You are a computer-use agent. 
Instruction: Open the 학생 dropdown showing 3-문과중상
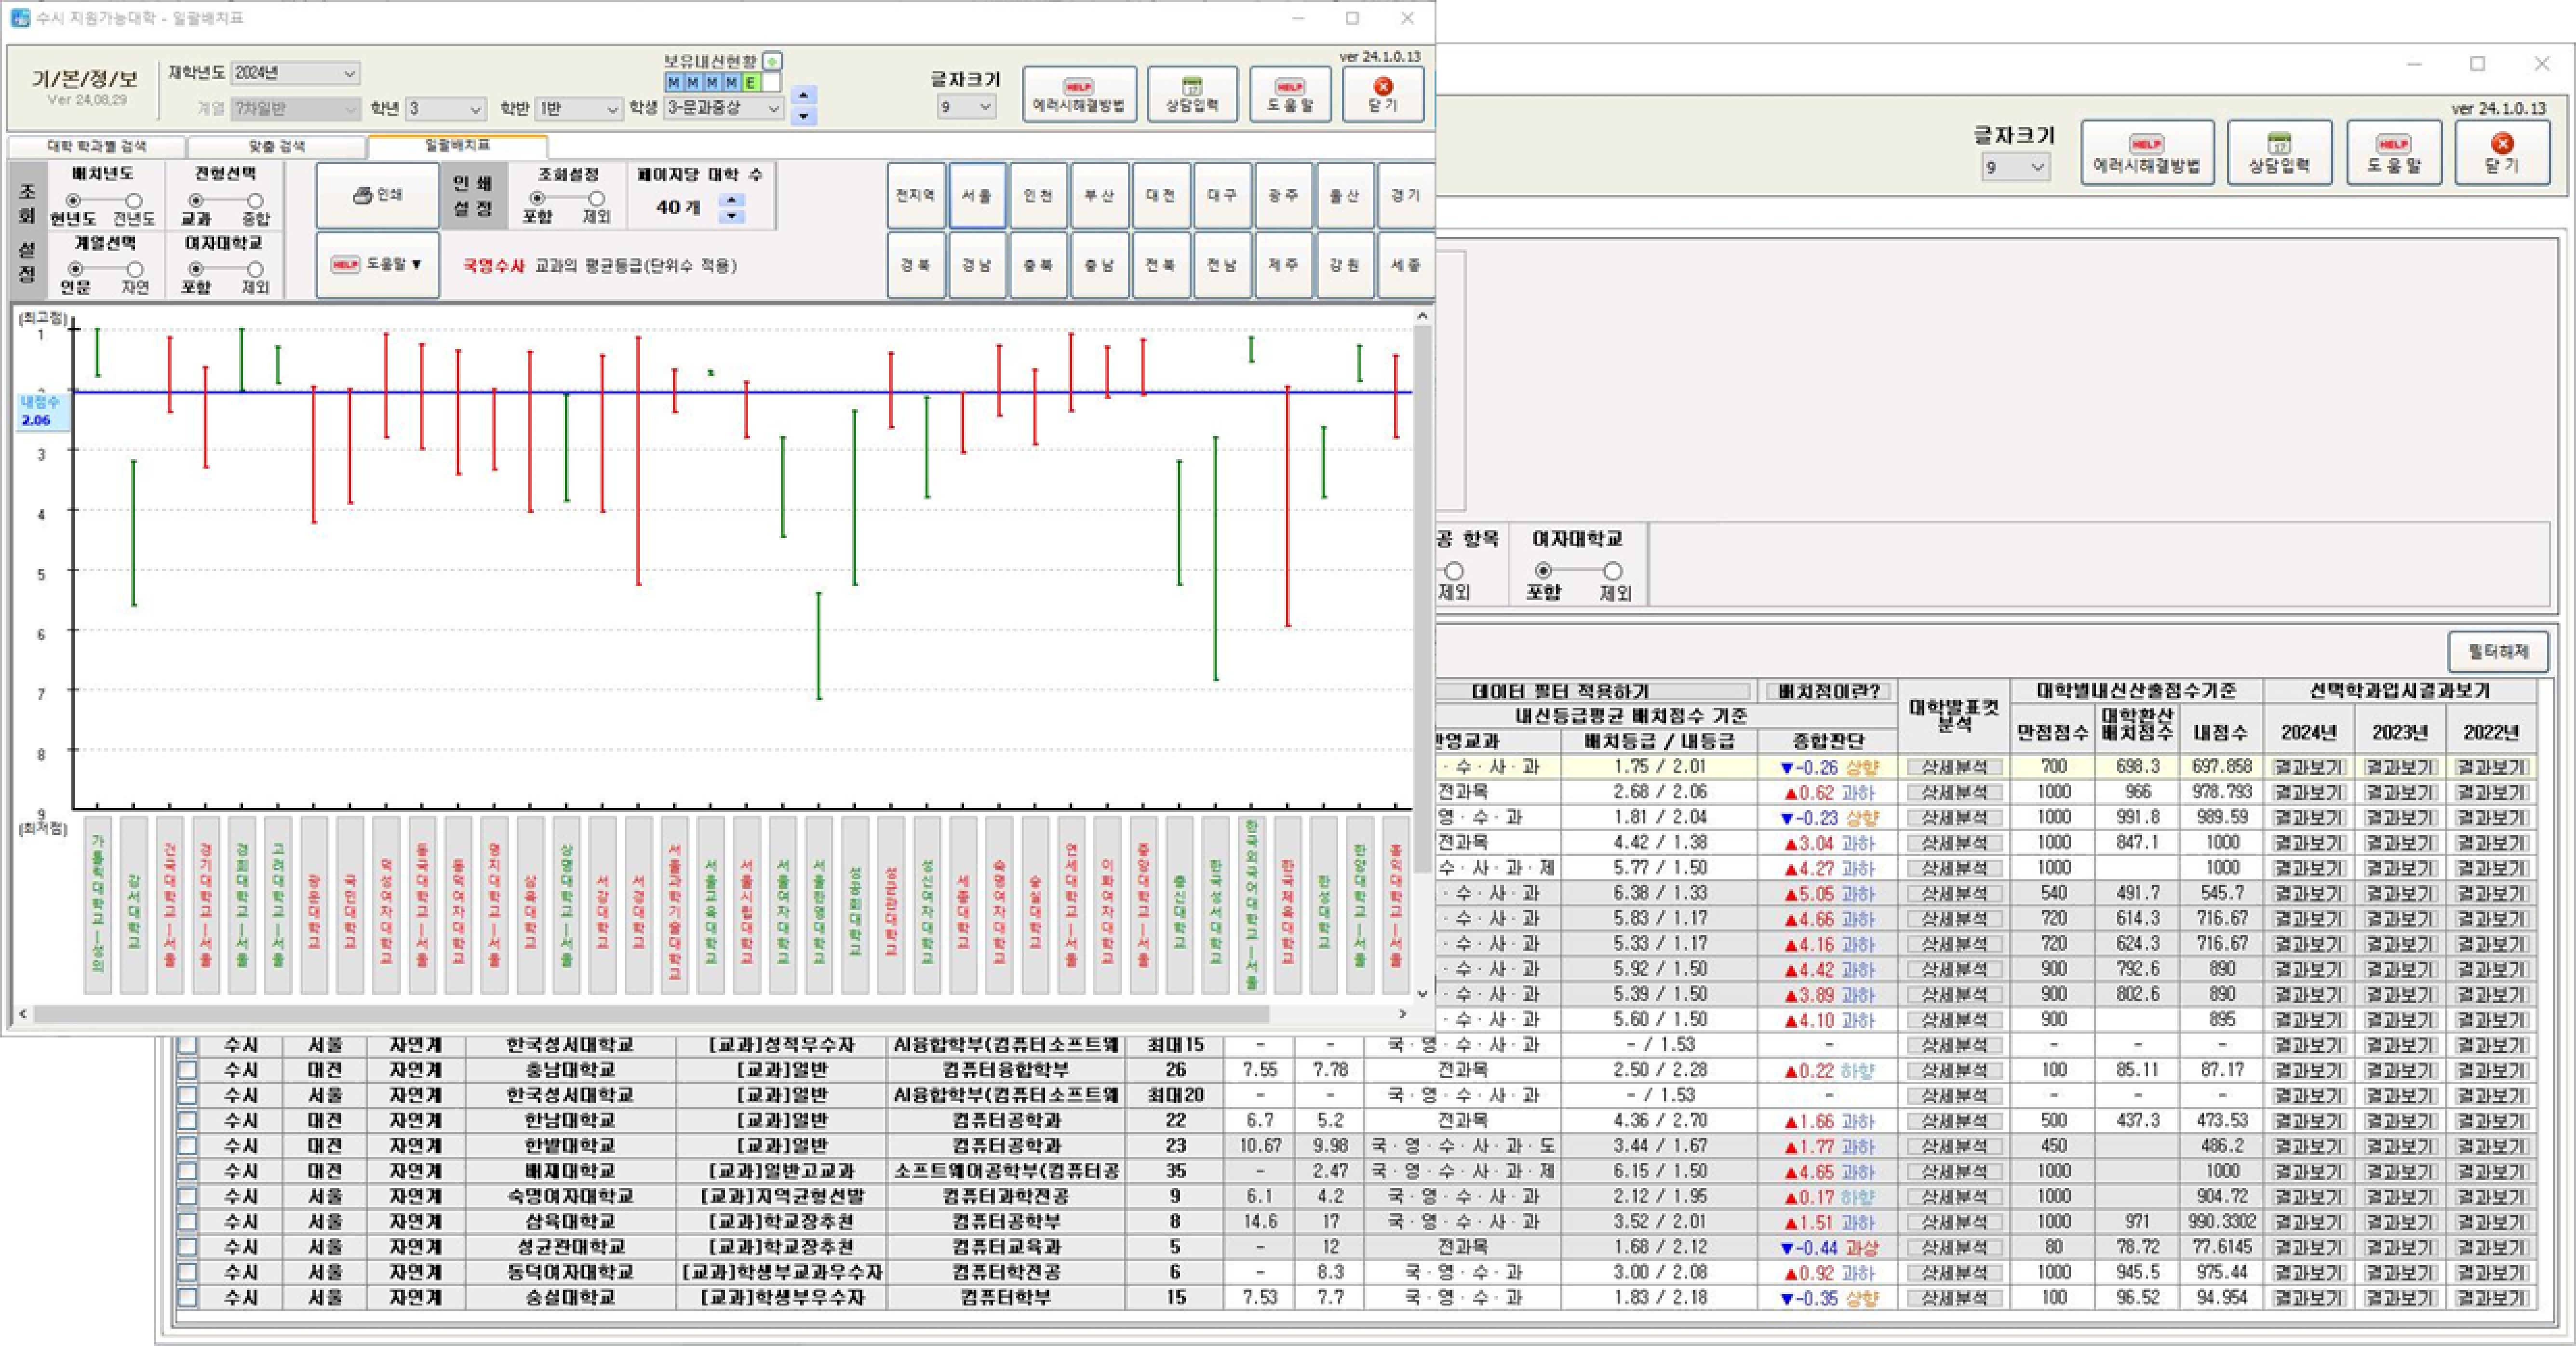tap(723, 108)
